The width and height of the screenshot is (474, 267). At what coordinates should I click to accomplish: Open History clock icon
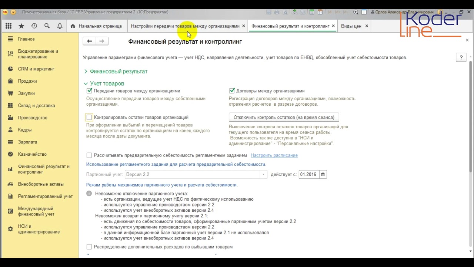click(34, 26)
